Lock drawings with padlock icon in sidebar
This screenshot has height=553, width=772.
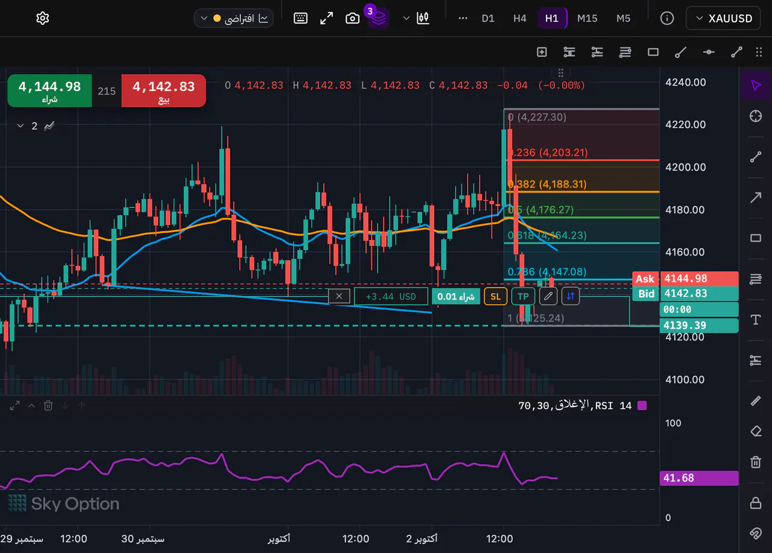point(756,502)
